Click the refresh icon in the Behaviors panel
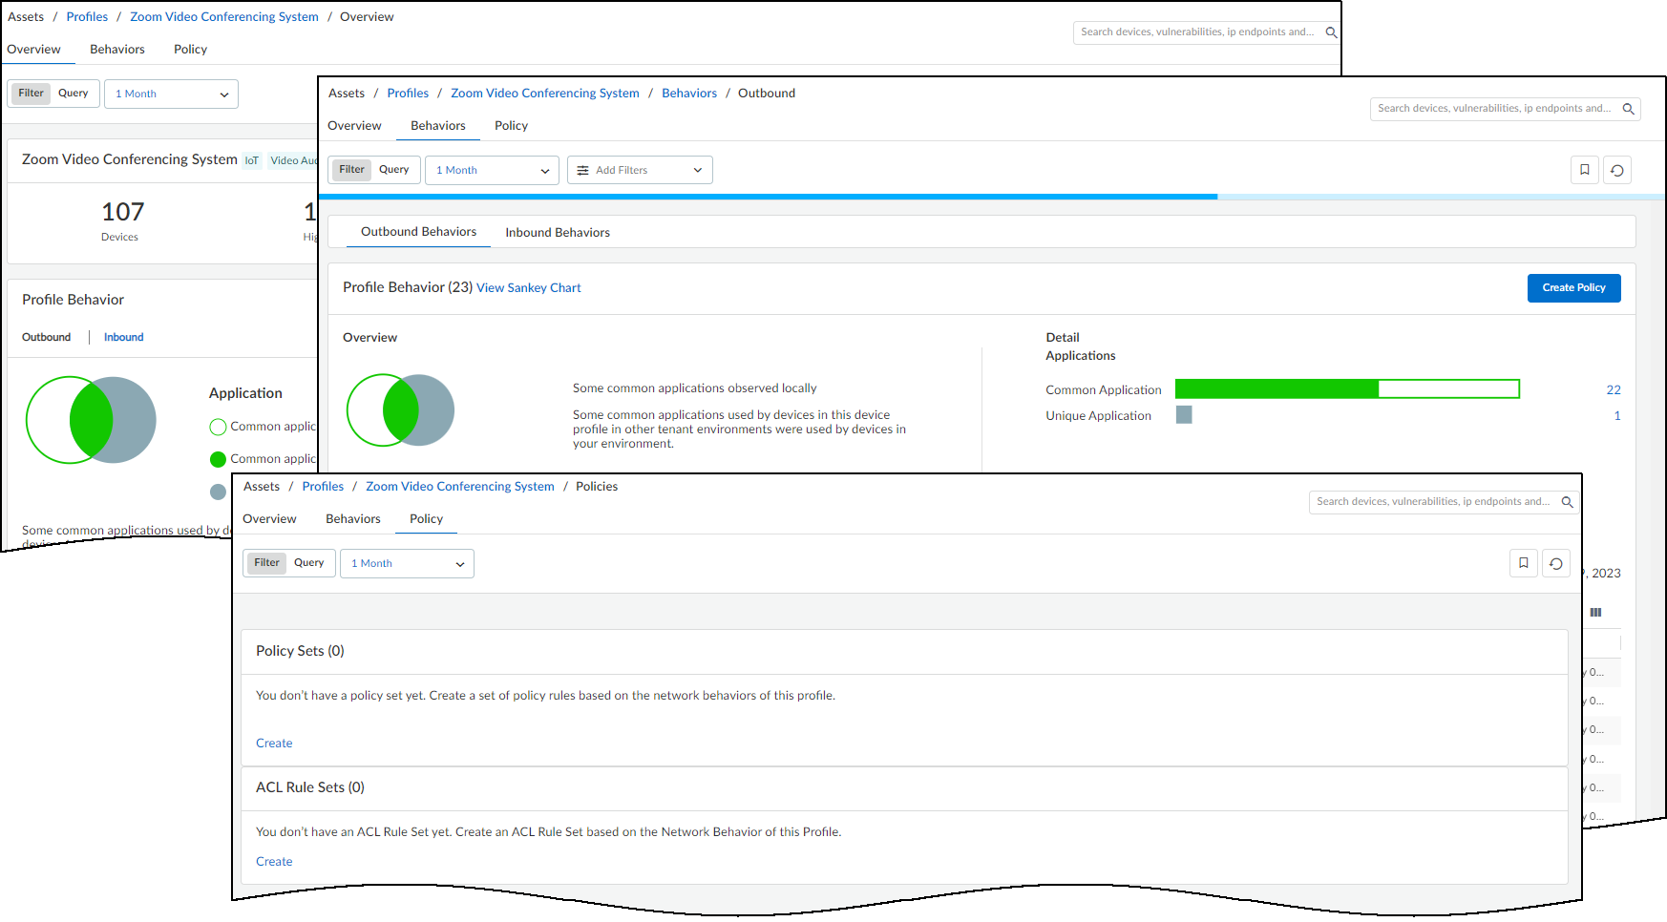The width and height of the screenshot is (1667, 922). point(1616,170)
